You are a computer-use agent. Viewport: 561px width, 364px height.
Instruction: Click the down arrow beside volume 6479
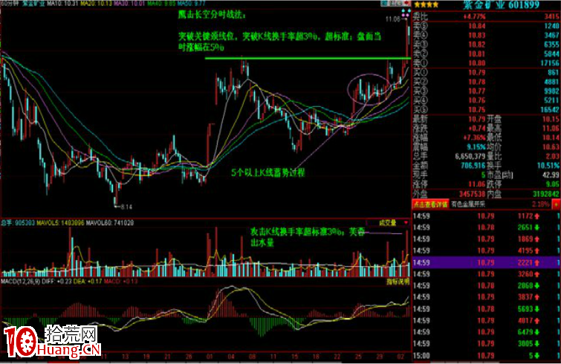click(x=536, y=332)
